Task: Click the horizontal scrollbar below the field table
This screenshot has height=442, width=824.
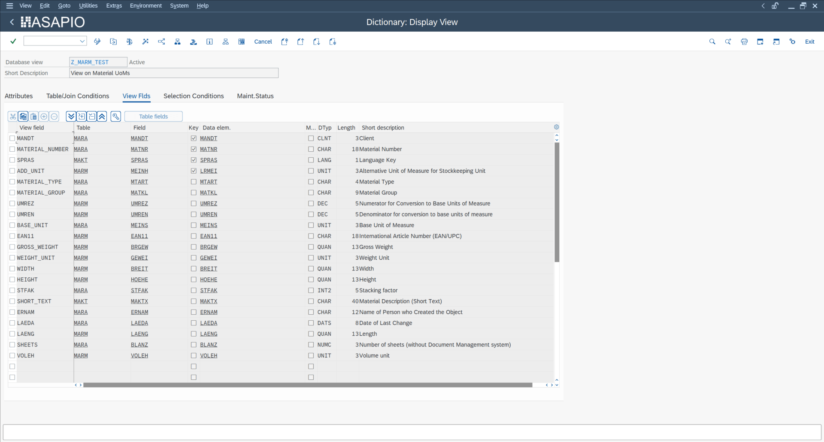Action: (x=308, y=385)
